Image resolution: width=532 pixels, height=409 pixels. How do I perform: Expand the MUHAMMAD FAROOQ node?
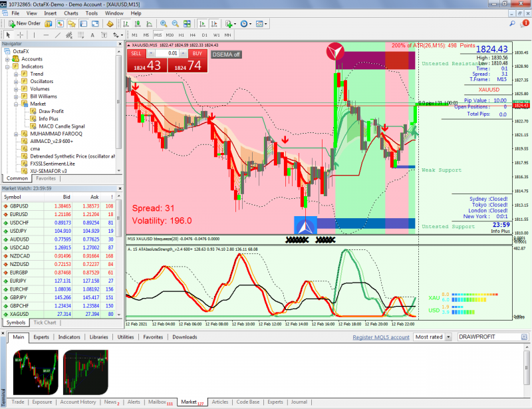coord(16,134)
